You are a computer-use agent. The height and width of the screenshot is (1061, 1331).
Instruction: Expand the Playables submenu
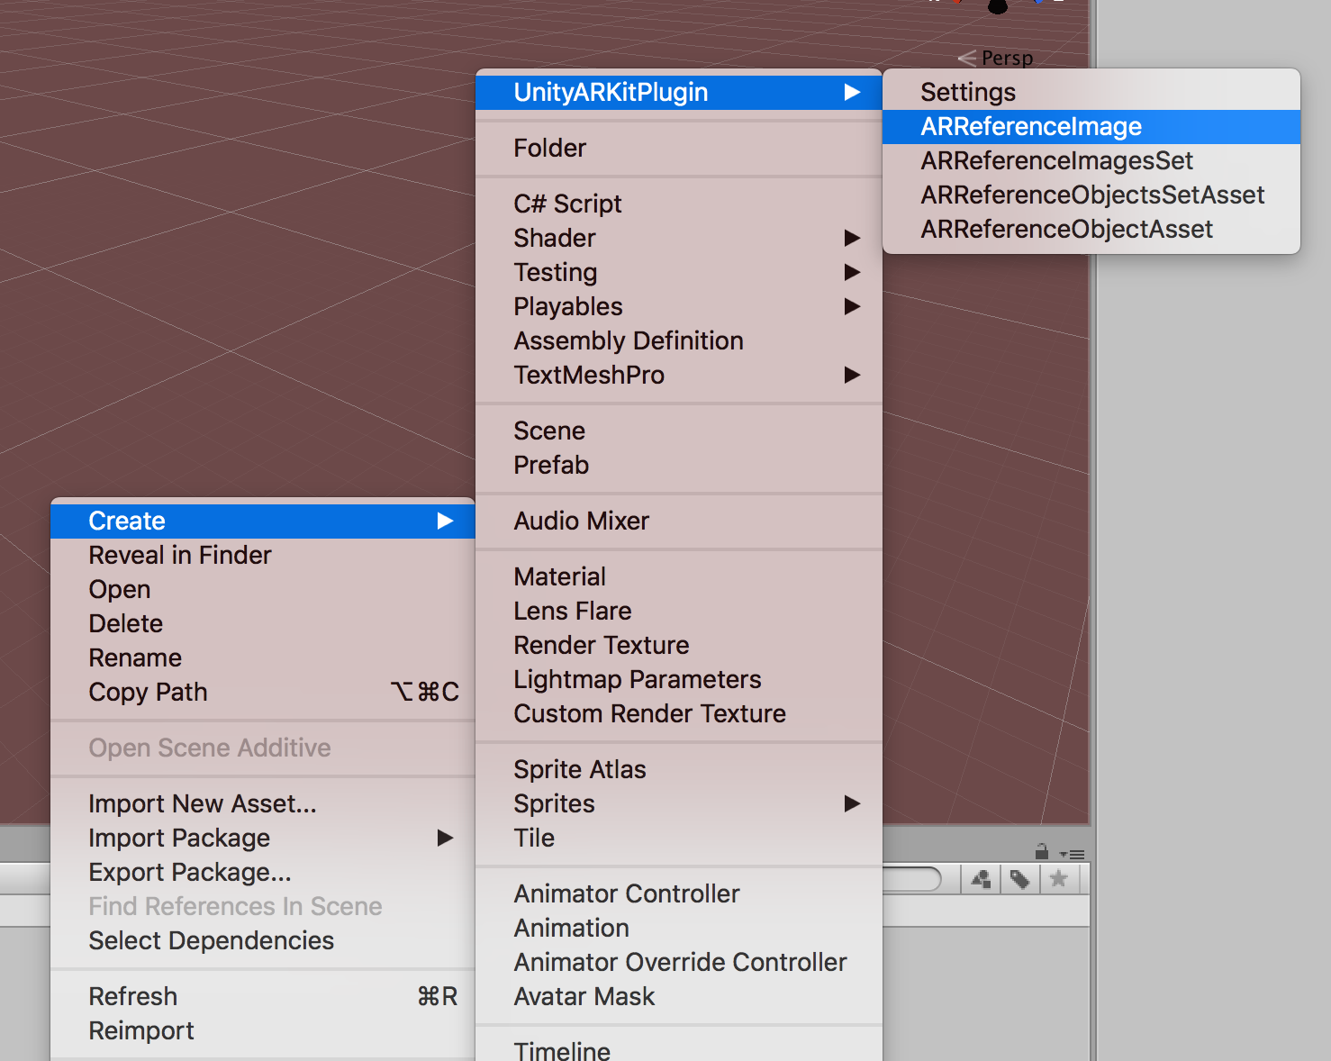tap(678, 306)
